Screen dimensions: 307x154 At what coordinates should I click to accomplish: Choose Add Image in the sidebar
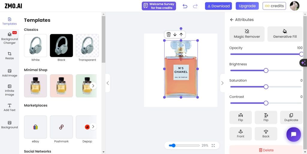(9, 73)
